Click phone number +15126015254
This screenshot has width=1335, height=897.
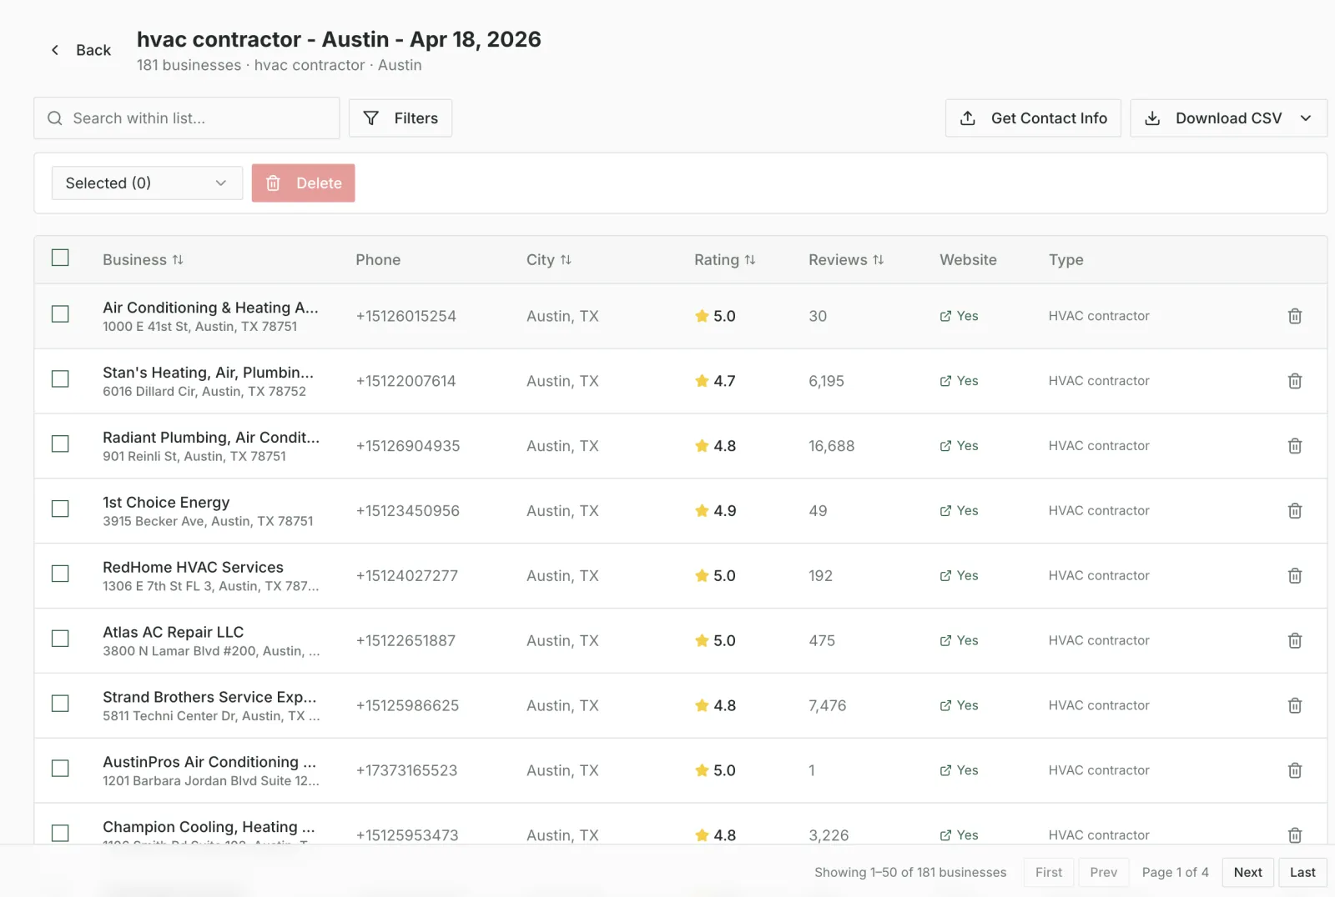(x=406, y=316)
